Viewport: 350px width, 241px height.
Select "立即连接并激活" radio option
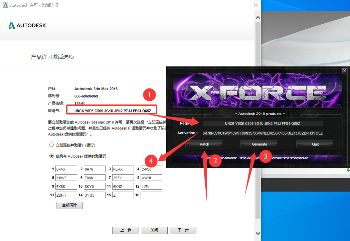51,145
